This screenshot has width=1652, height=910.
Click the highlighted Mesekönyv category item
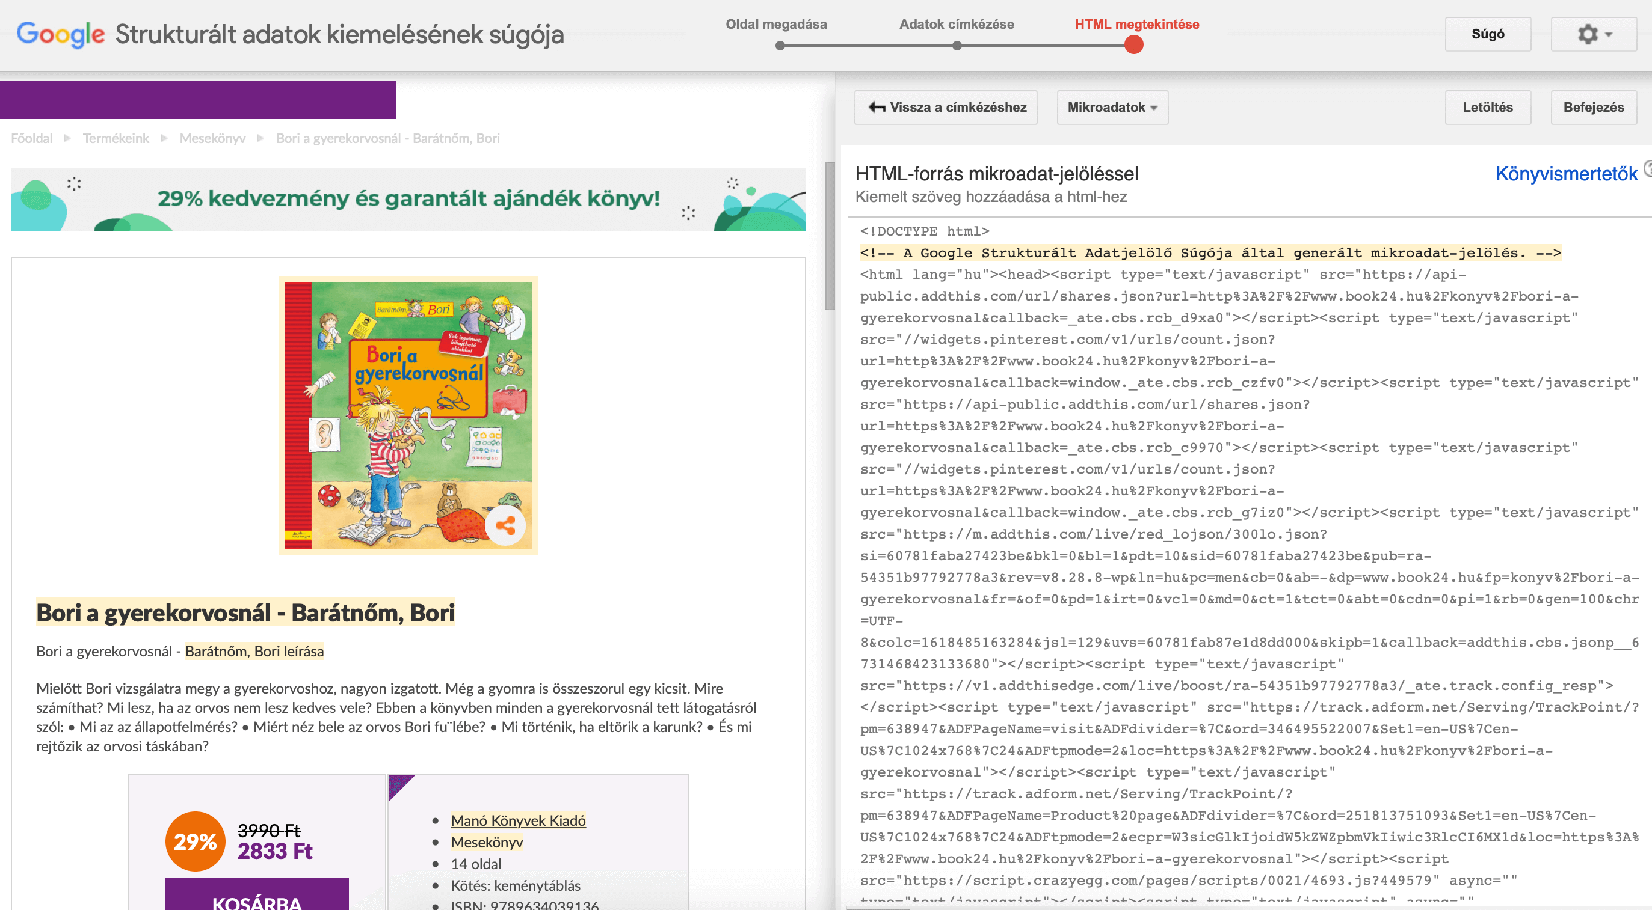pos(487,842)
